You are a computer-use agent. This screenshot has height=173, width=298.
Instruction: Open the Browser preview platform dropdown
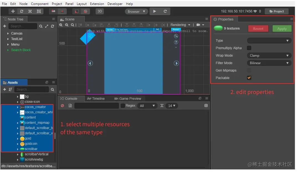click(136, 12)
